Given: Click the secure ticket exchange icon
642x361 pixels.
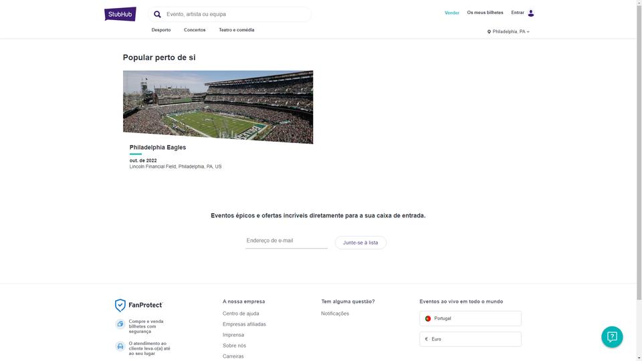Looking at the screenshot, I should (x=120, y=324).
